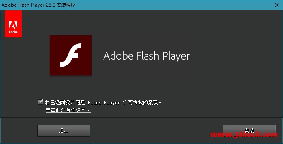Uncheck the Flash Player license agreement checkbox
The height and width of the screenshot is (144, 283).
41,102
